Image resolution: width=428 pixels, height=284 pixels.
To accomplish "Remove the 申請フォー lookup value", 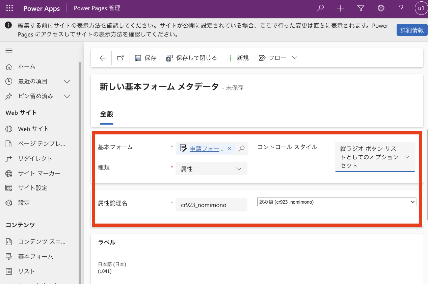I will 229,149.
